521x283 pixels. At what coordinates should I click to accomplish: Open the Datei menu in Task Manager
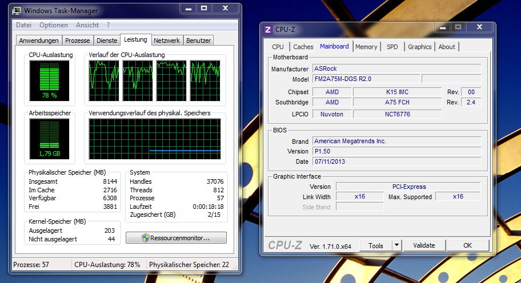[23, 25]
